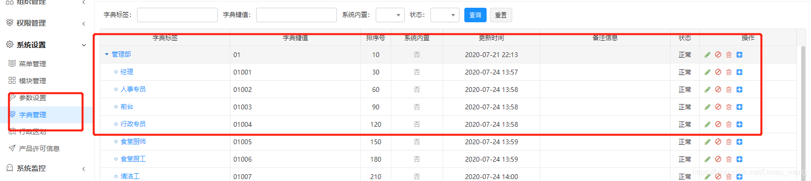Screen dimensions: 811x181
Task: Disable the 经理 dictionary entry
Action: pos(718,72)
